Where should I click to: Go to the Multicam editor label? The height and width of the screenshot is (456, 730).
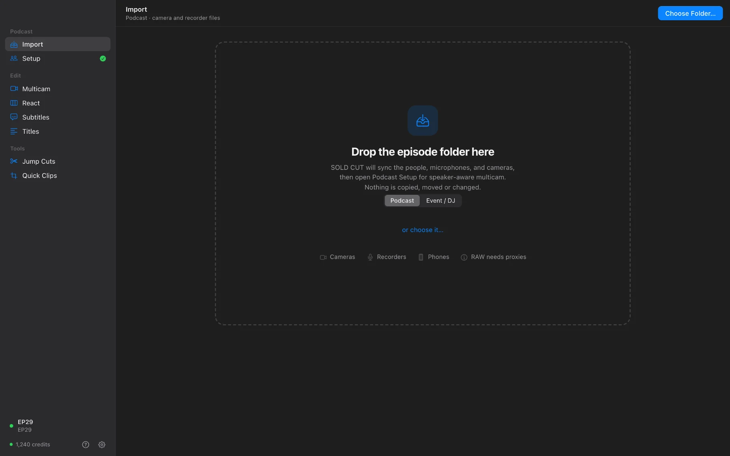[x=36, y=89]
